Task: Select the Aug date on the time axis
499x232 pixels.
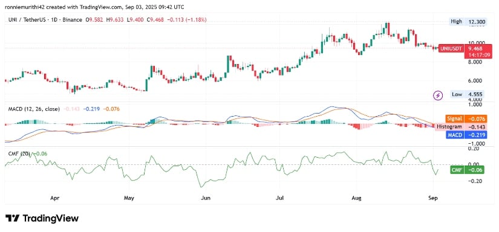Action: (357, 198)
